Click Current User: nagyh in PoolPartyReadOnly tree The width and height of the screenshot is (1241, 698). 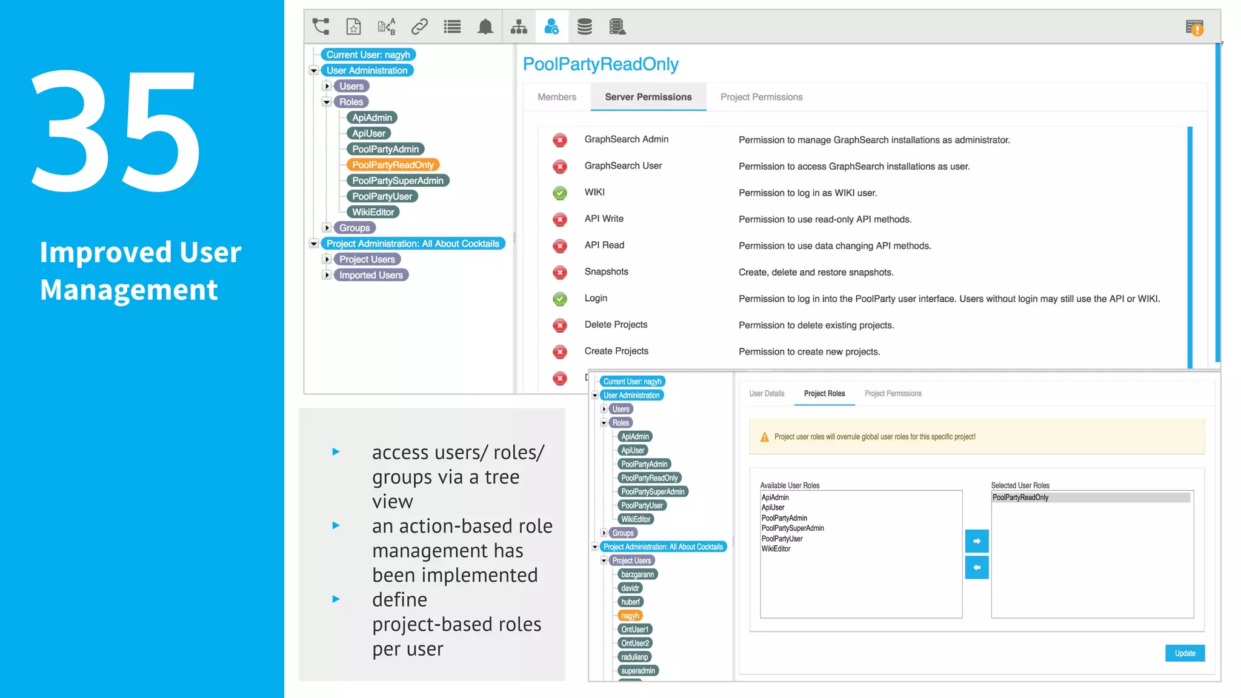pos(368,55)
